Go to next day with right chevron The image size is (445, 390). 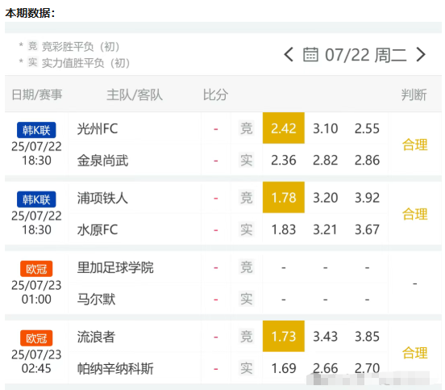click(421, 55)
